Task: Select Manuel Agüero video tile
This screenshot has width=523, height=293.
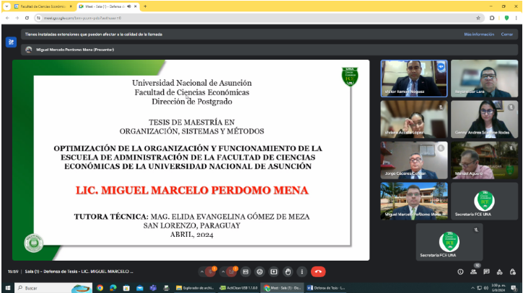Action: click(484, 160)
